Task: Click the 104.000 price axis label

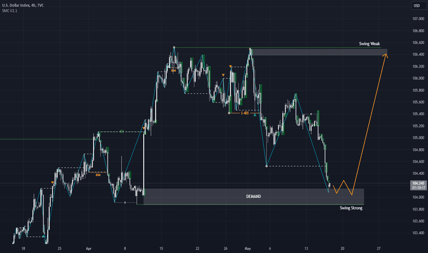Action: coord(418,197)
